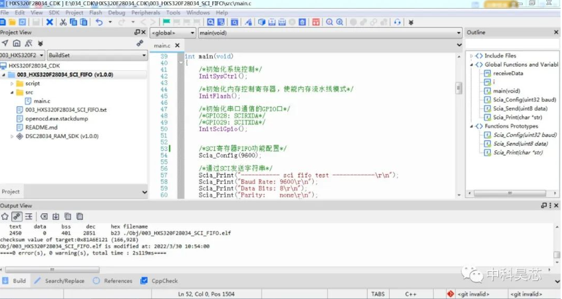Select Scia_Print(char *str) under Global Functions
Screen dimensions: 562x299
point(517,118)
